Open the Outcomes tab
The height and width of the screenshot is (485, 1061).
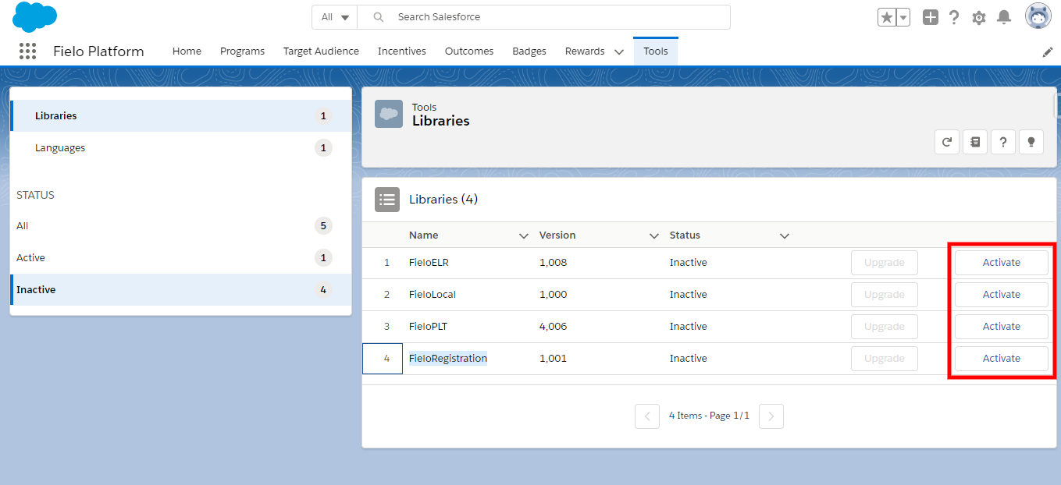click(469, 51)
